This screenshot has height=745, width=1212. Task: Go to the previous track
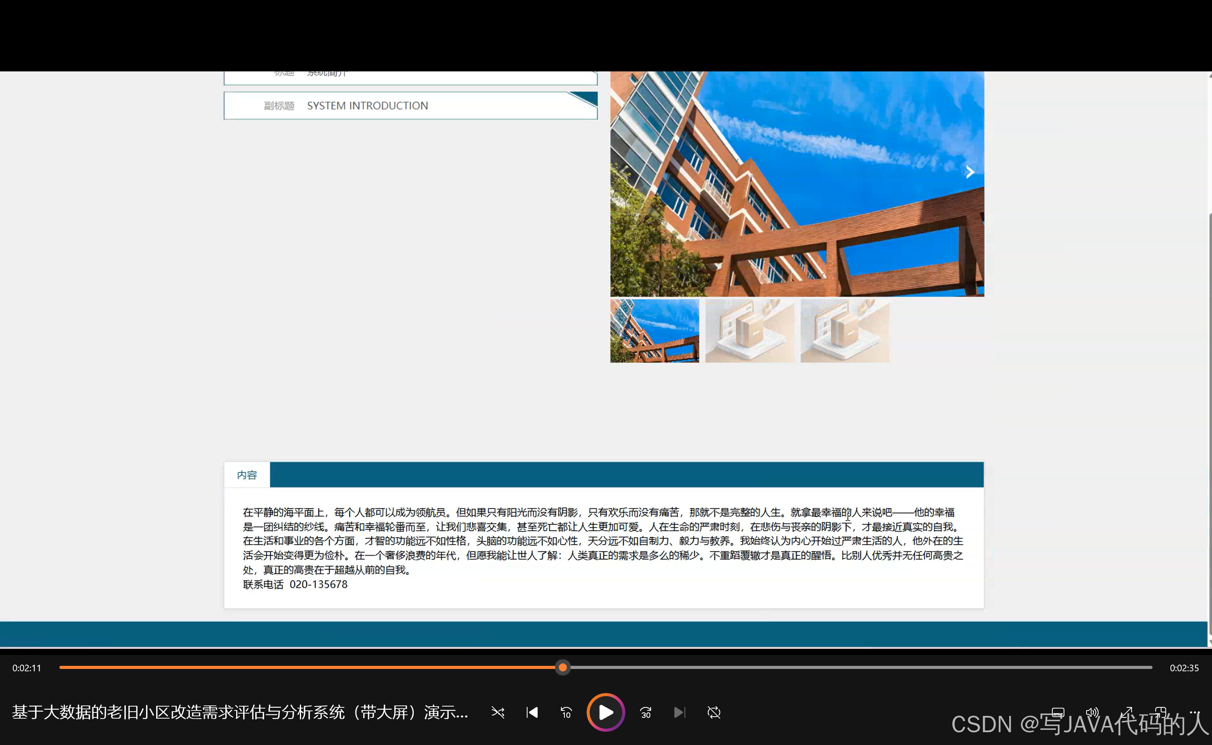pyautogui.click(x=532, y=712)
